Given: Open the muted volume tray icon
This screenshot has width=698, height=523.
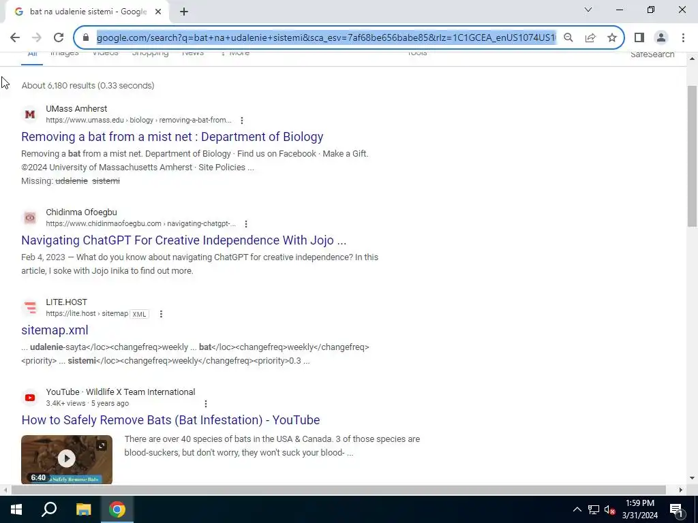Looking at the screenshot, I should coord(609,509).
